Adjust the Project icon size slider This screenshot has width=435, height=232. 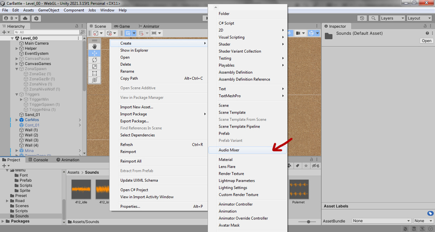308,222
